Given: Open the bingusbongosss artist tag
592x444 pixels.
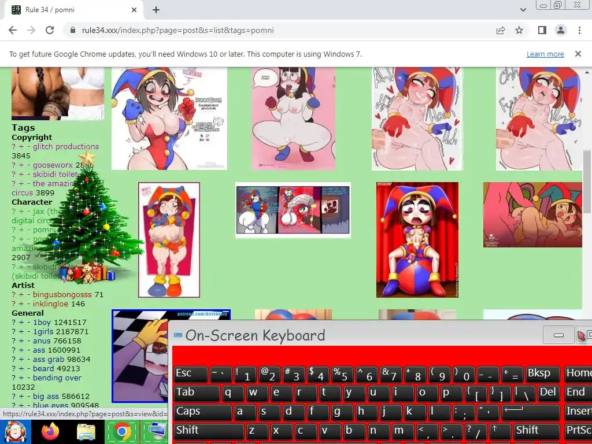Looking at the screenshot, I should click(62, 294).
